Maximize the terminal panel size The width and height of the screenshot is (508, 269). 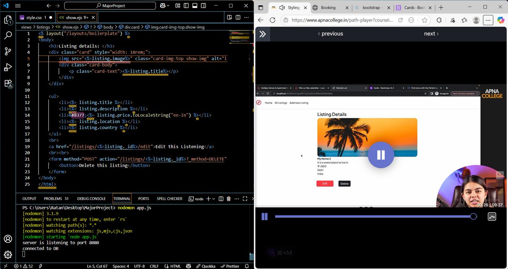click(x=245, y=198)
